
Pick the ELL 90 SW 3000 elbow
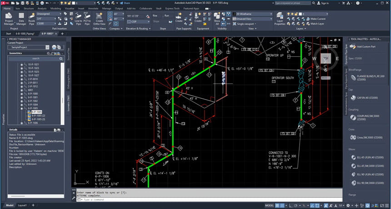coord(367,183)
